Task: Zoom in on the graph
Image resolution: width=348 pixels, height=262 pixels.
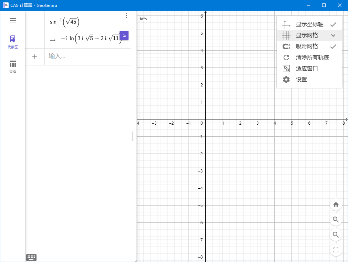Action: [336, 220]
